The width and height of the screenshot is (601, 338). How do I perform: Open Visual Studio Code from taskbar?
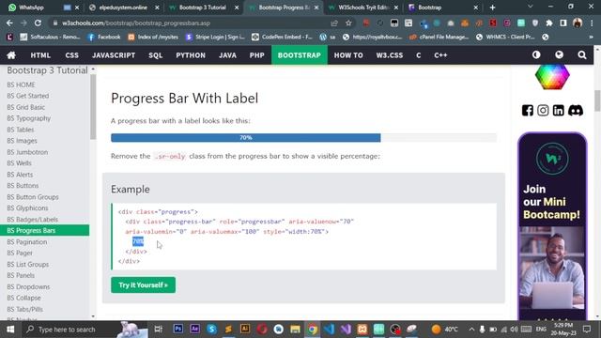(x=329, y=330)
